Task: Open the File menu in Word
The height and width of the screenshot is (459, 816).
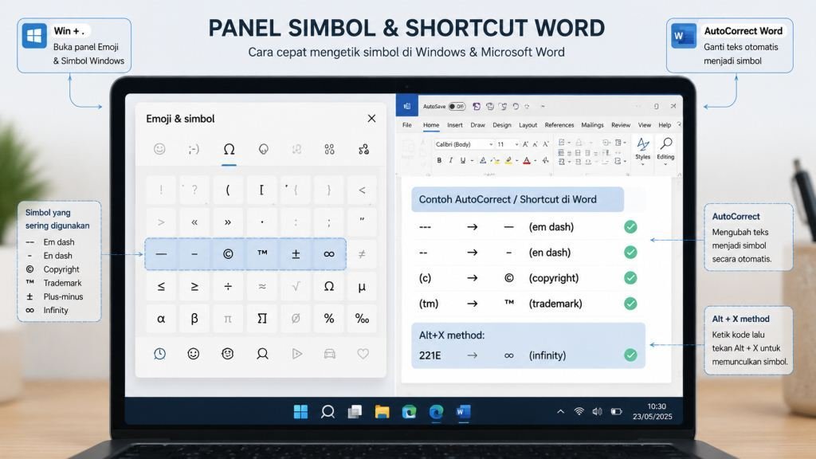Action: point(407,125)
